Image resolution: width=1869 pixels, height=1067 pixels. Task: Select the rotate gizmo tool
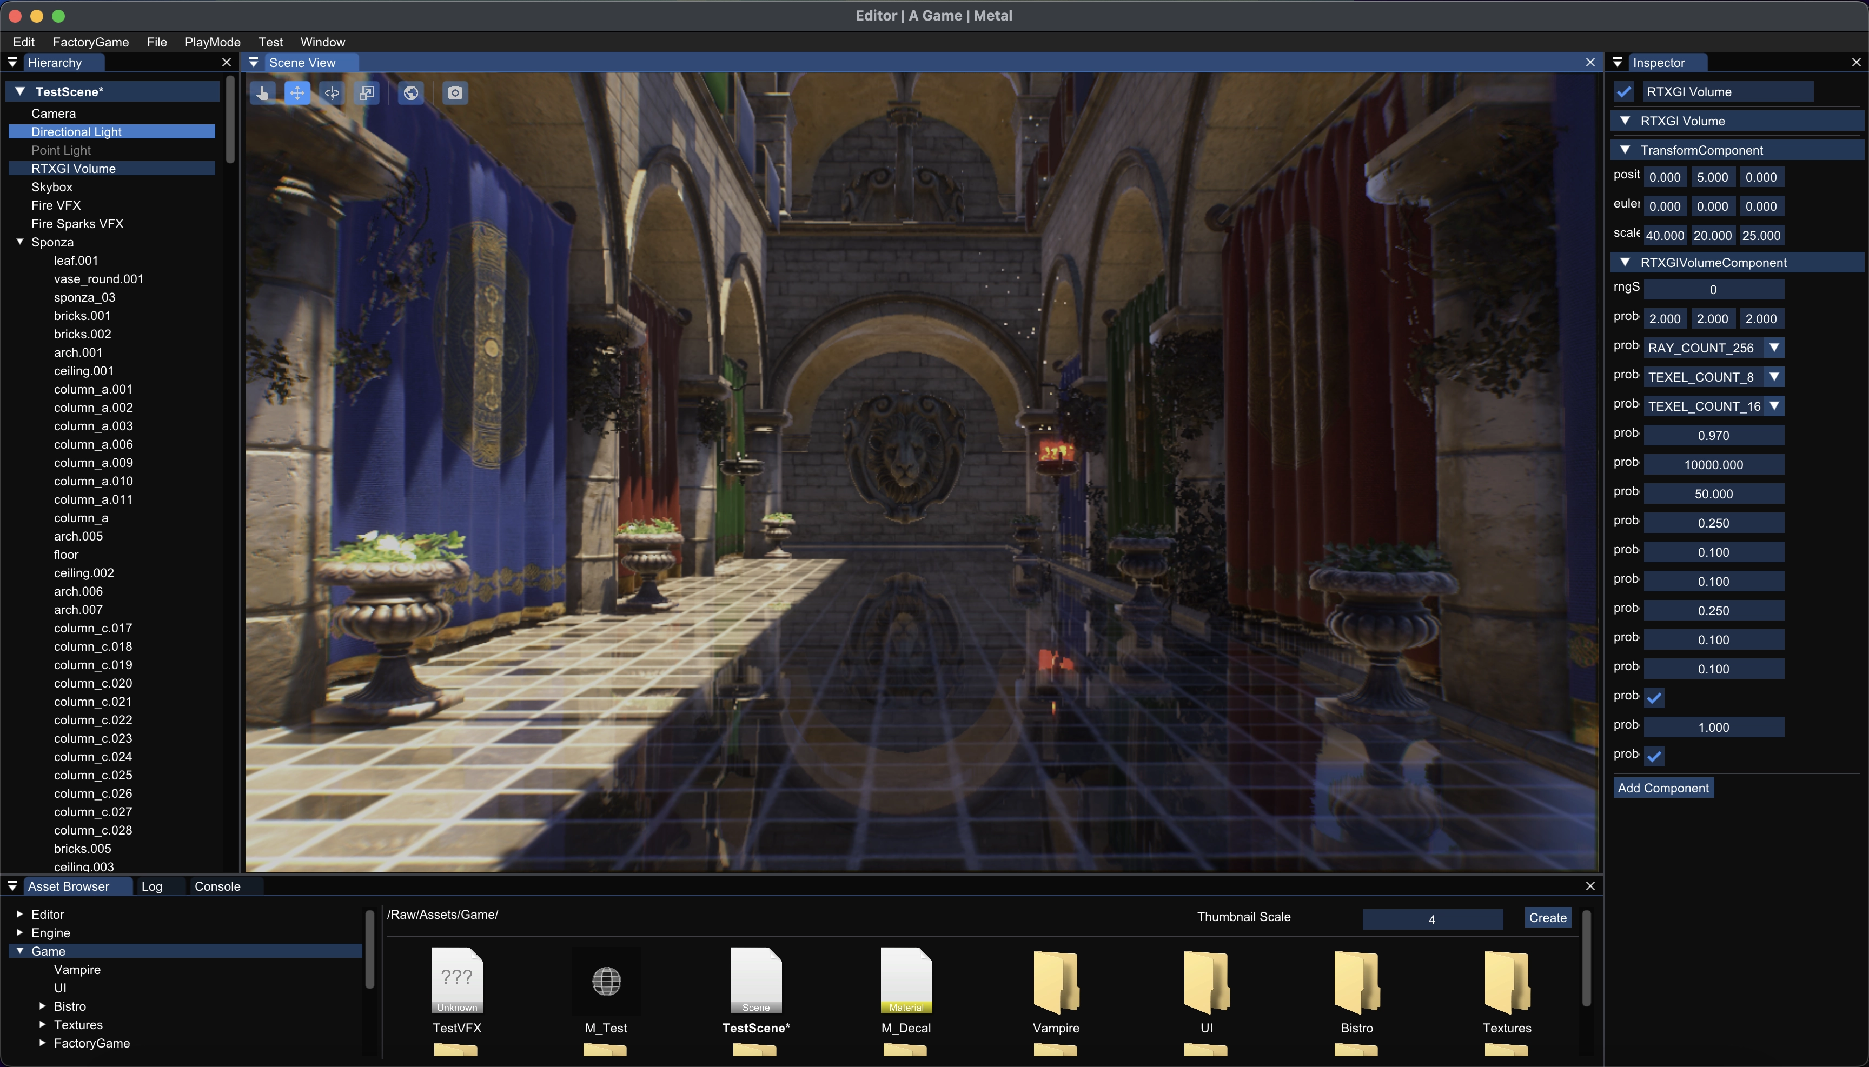(x=332, y=93)
